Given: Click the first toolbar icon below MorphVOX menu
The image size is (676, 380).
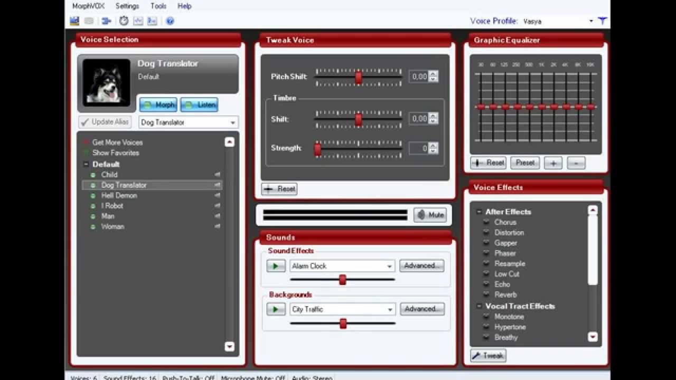Looking at the screenshot, I should coord(74,21).
